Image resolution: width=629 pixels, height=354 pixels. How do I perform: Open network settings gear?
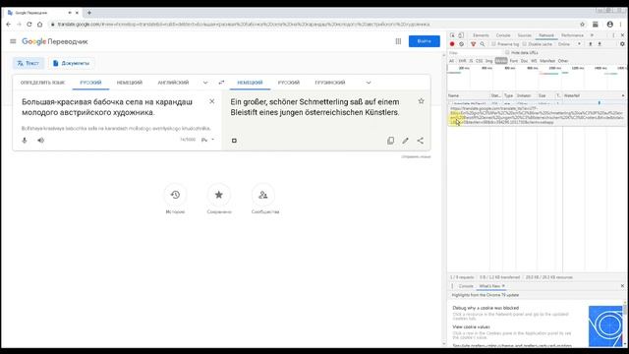[622, 44]
